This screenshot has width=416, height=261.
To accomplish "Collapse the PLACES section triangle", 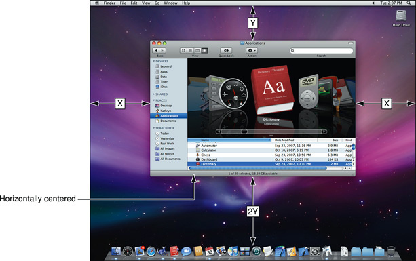I will (x=153, y=100).
